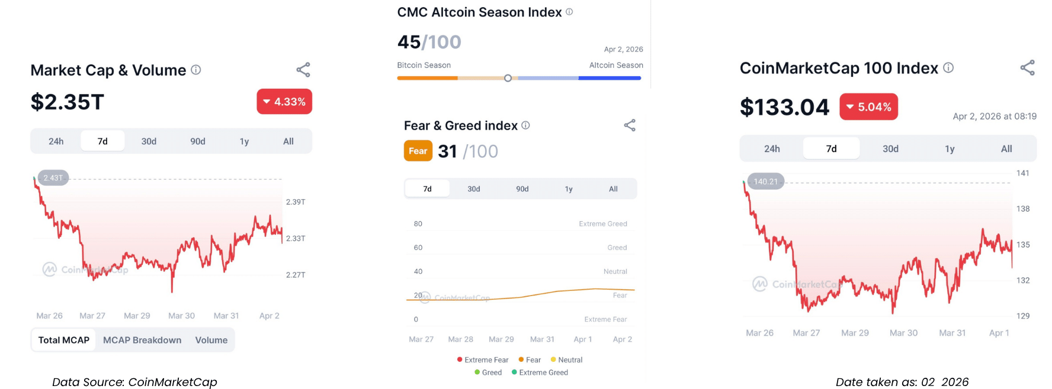1052x389 pixels.
Task: Open info icon beside CMC Altcoin Season Index
Action: [569, 12]
